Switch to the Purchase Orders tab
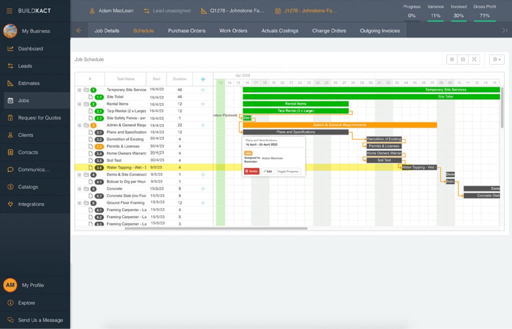This screenshot has height=329, width=512. (x=186, y=30)
